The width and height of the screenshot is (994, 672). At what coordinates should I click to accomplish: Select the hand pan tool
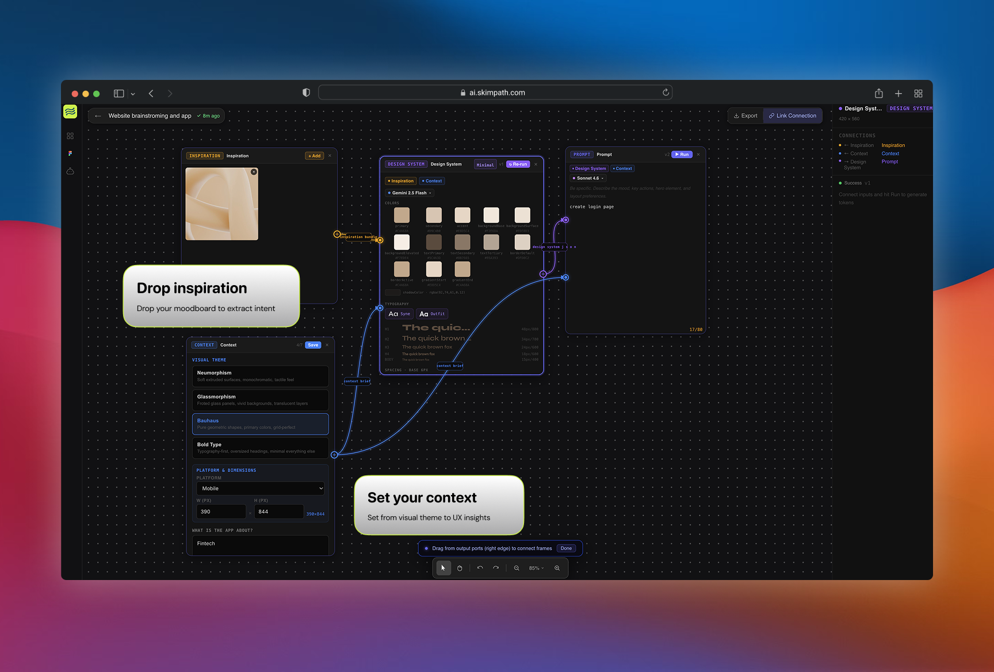[460, 568]
